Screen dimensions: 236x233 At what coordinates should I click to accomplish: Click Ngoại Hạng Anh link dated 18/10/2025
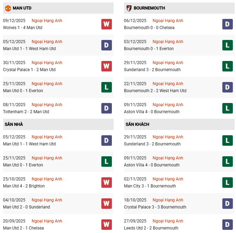click(168, 200)
